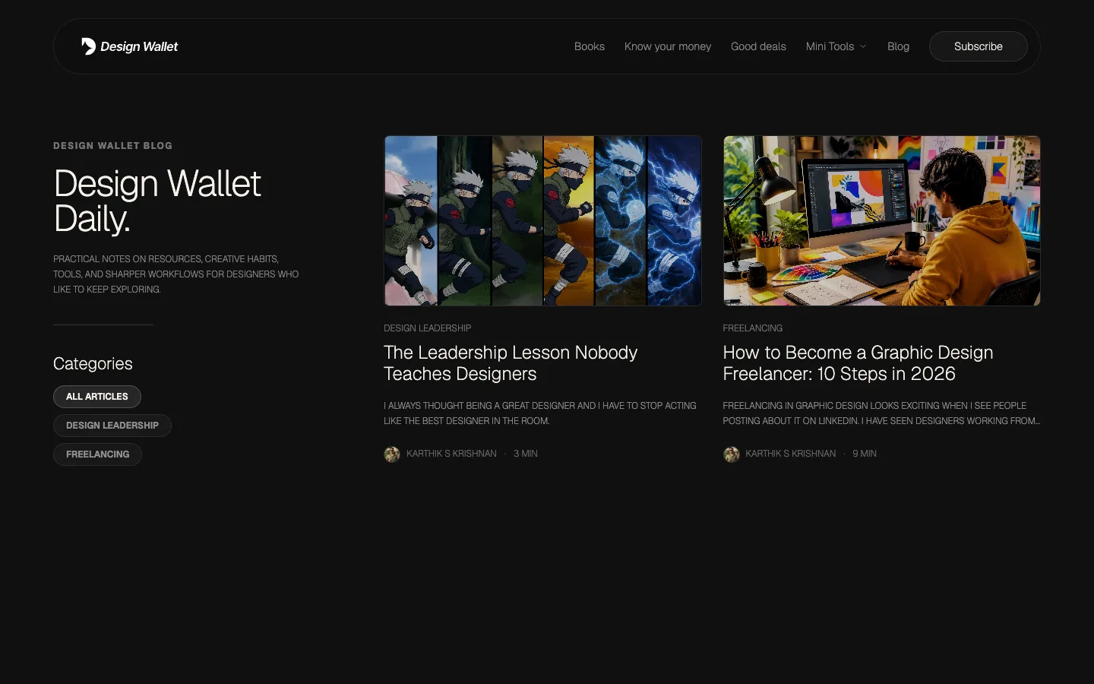Click the Design Wallet logo icon
Screen dimensions: 1094x684
pyautogui.click(x=88, y=46)
